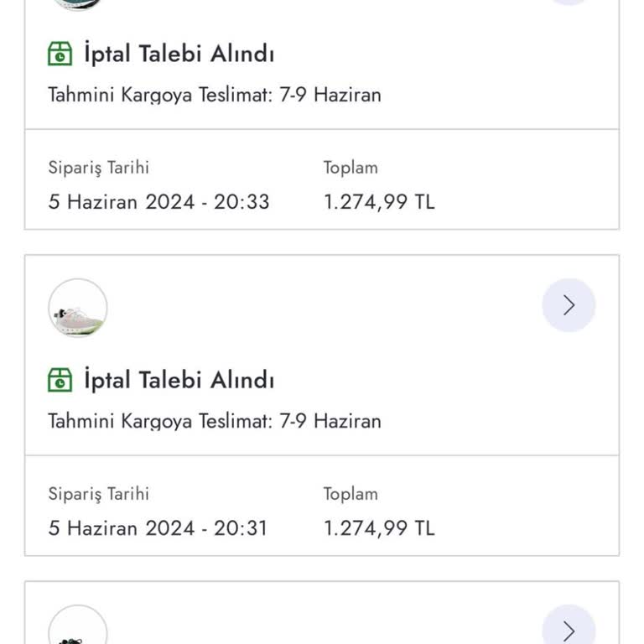Click the cancel status icon on the 20:31 order

tap(60, 380)
